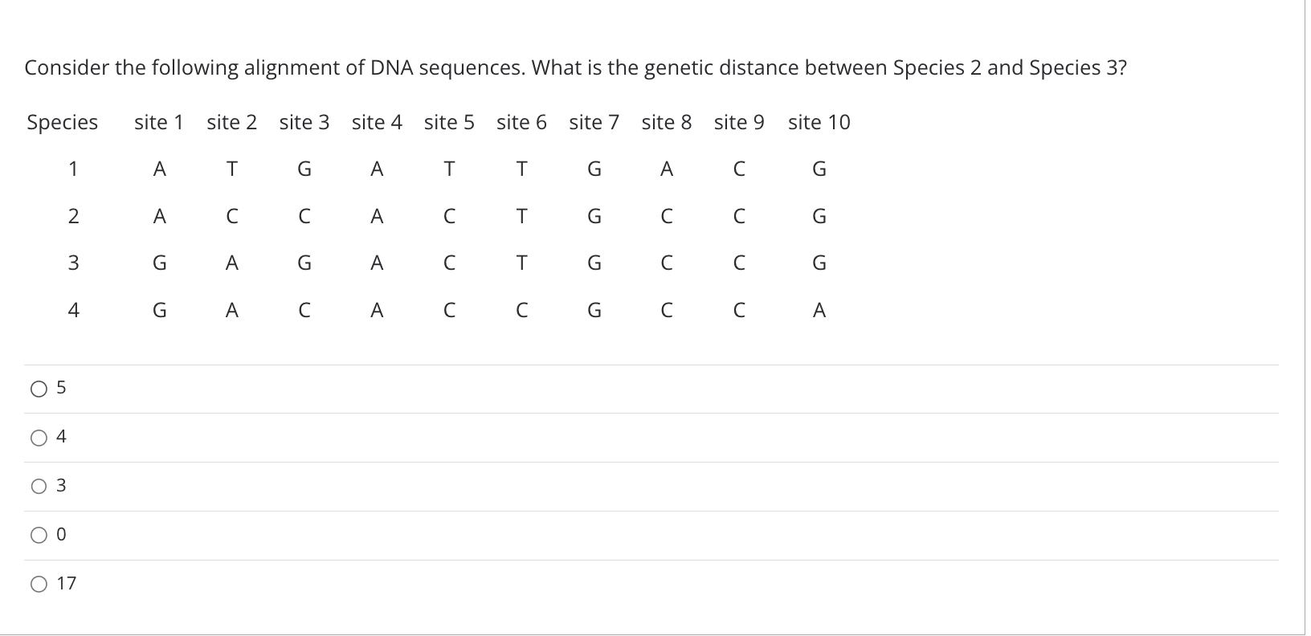Click Species 1 site 2 letter T
Image resolution: width=1311 pixels, height=636 pixels.
[231, 169]
